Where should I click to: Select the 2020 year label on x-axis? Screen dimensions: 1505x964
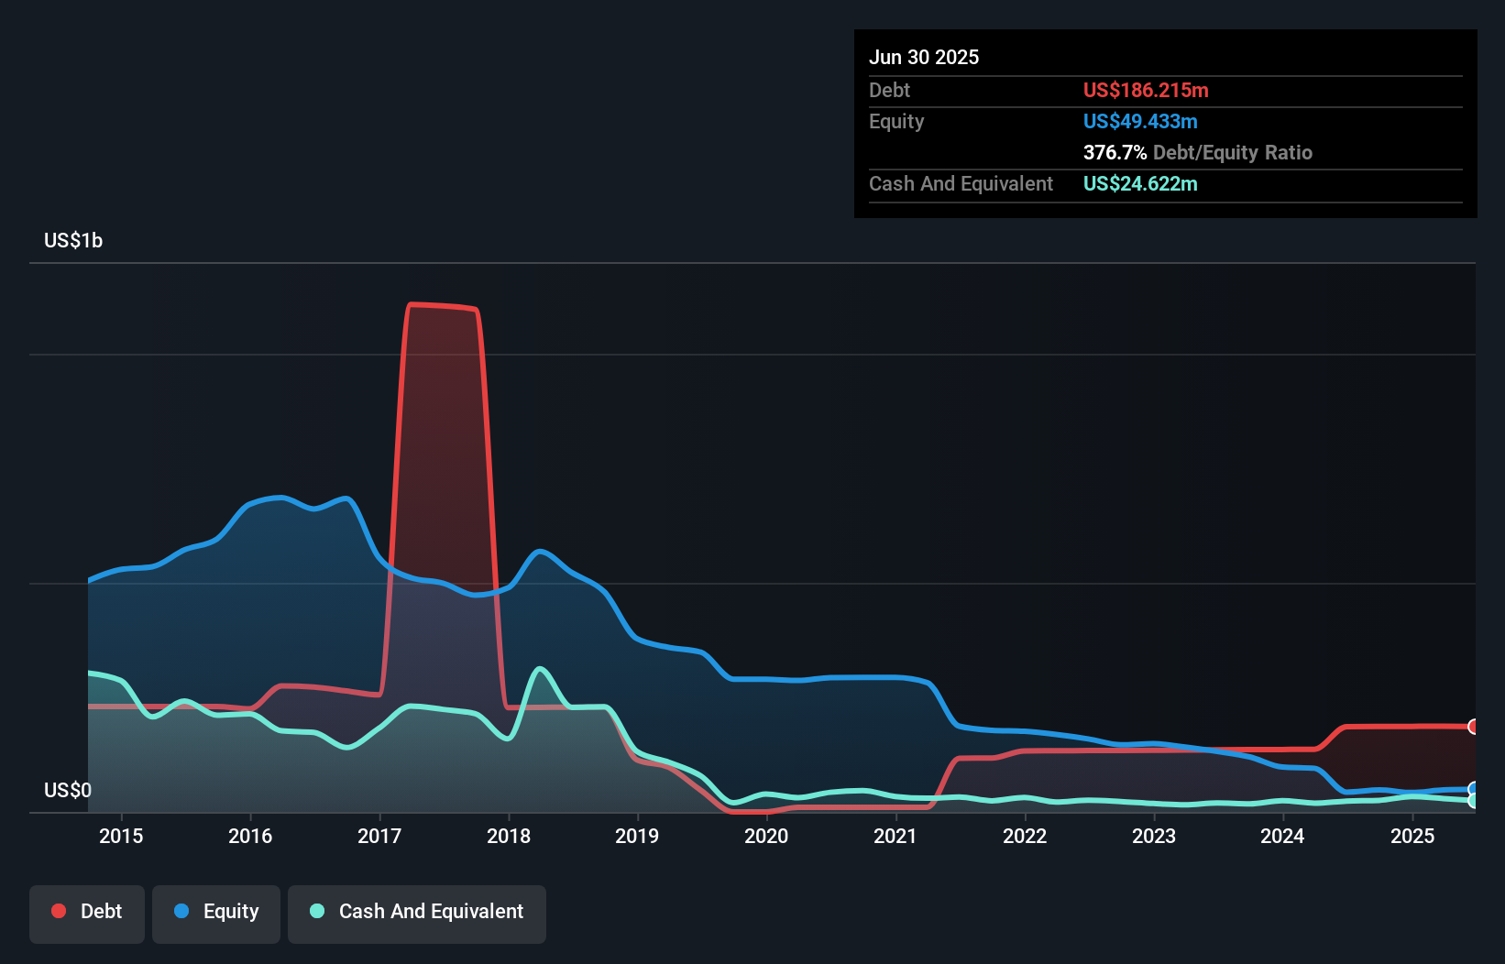[x=767, y=836]
